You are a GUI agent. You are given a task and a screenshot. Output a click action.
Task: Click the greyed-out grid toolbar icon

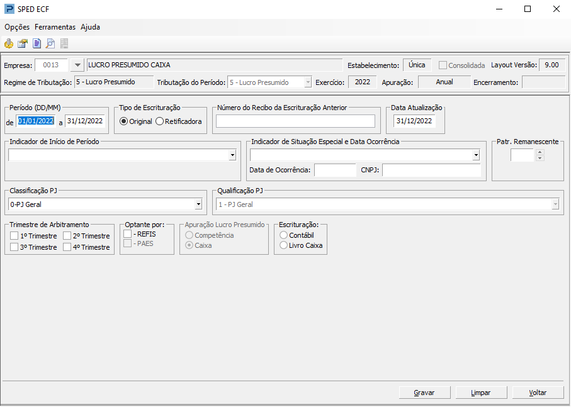(x=64, y=43)
